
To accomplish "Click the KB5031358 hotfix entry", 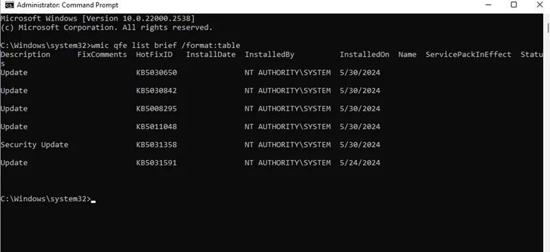I will 157,145.
